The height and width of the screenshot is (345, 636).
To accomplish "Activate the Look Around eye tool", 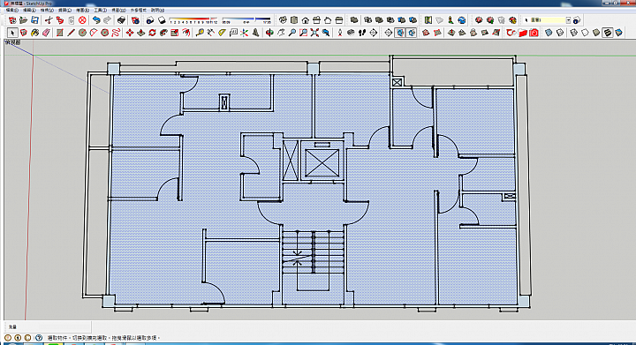I will pos(351,33).
